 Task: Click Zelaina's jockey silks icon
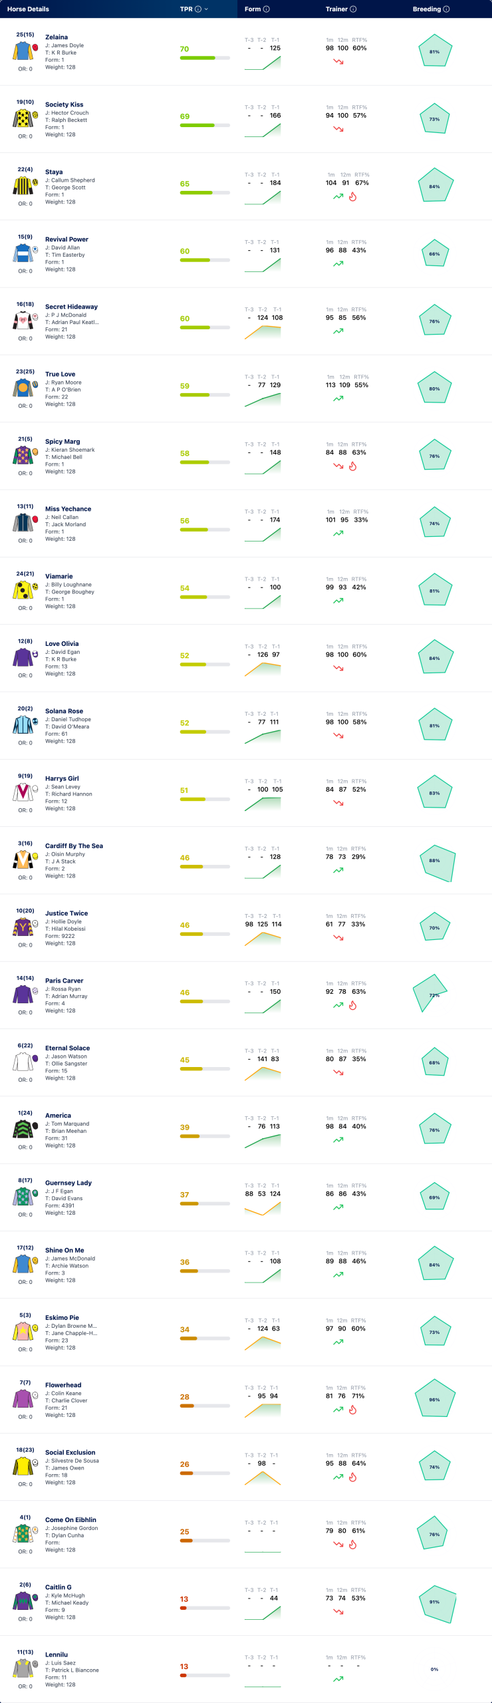tap(23, 51)
